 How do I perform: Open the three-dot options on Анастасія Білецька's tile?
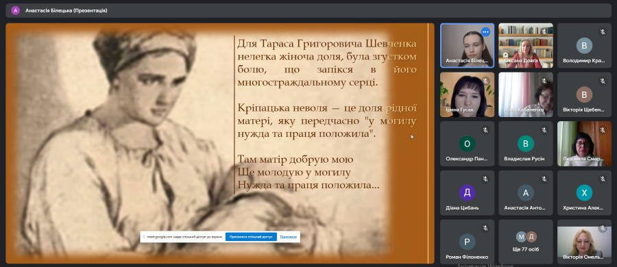point(485,32)
